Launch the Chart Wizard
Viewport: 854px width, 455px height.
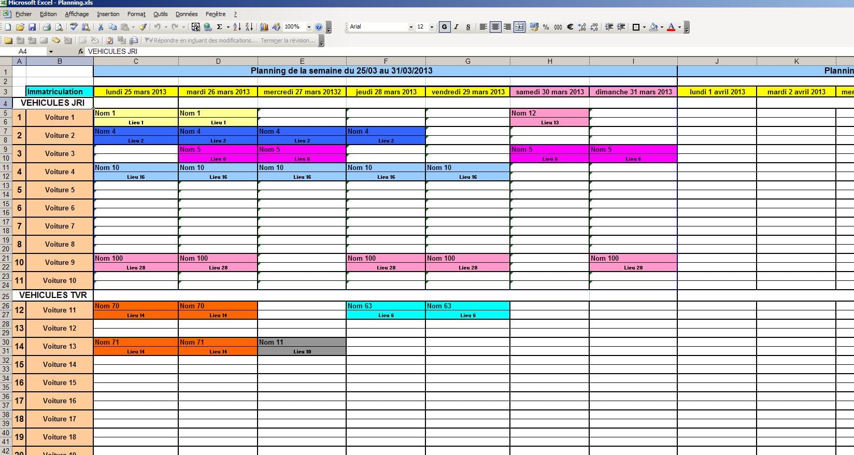(x=264, y=27)
